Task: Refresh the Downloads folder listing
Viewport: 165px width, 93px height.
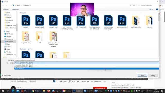Action: click(134, 5)
